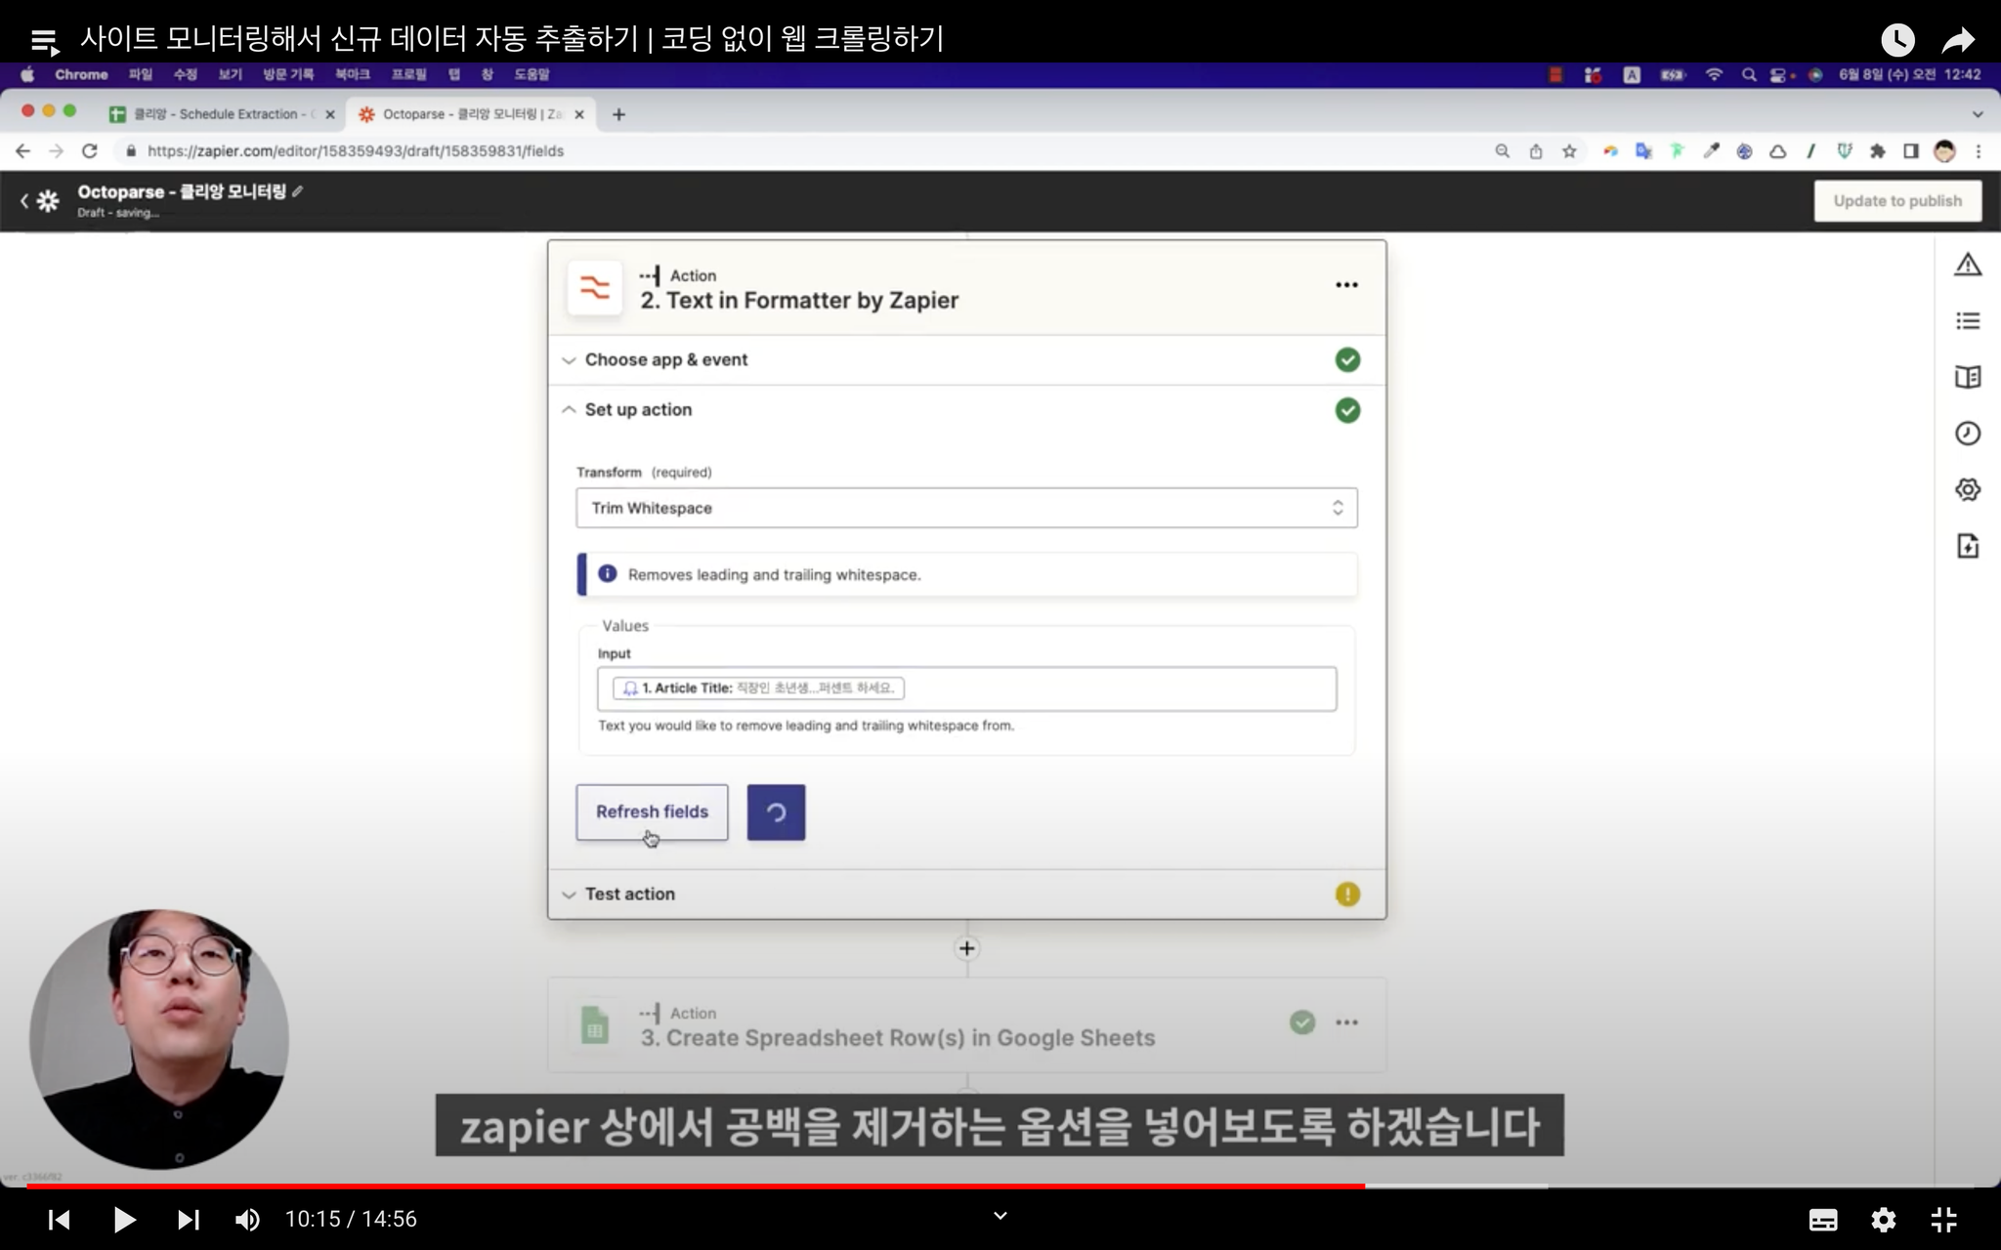Open Chrome extensions puzzle icon
2001x1250 pixels.
[x=1877, y=151]
